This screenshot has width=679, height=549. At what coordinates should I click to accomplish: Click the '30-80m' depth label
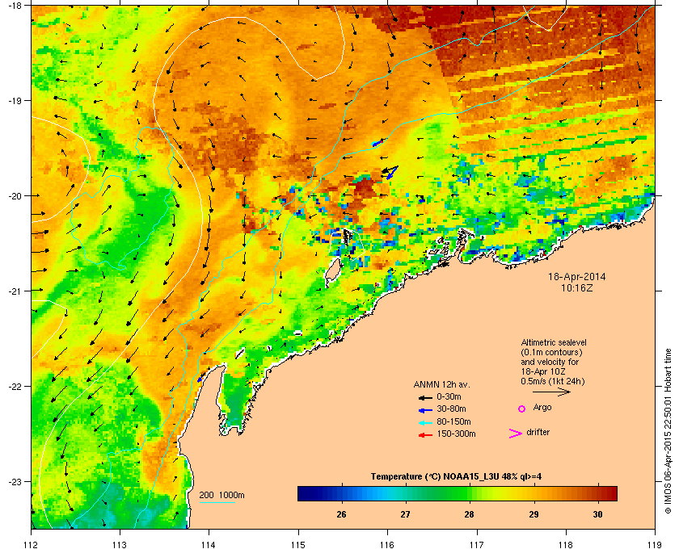(x=451, y=409)
